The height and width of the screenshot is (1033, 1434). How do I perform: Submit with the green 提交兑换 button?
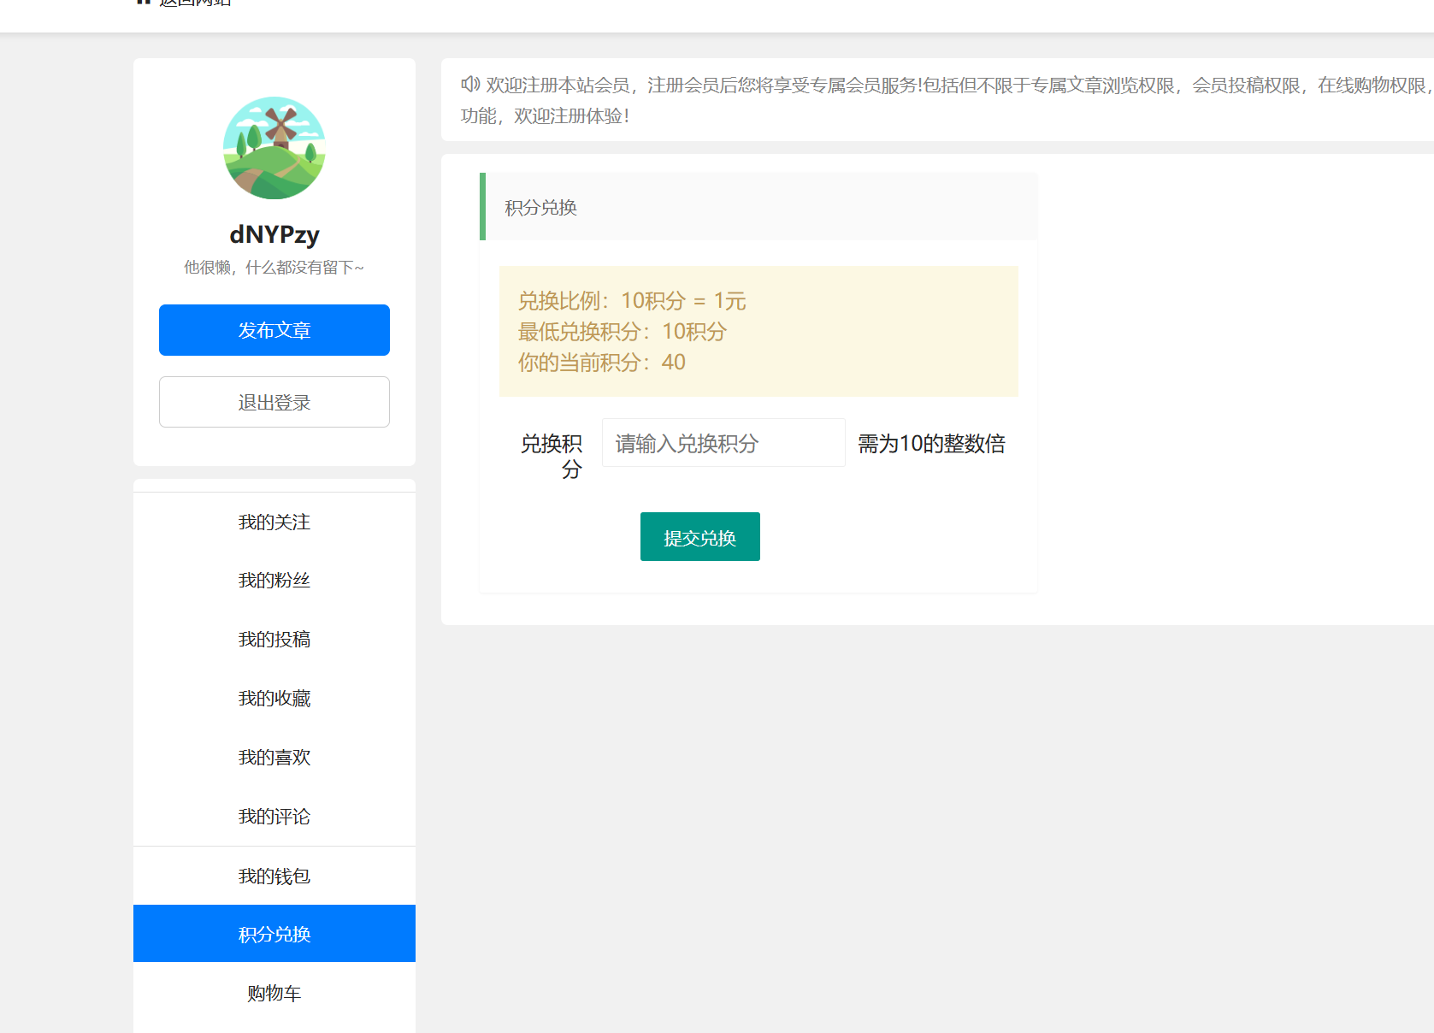point(699,537)
